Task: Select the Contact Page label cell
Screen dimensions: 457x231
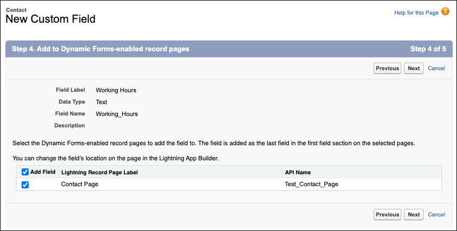Action: tap(80, 184)
